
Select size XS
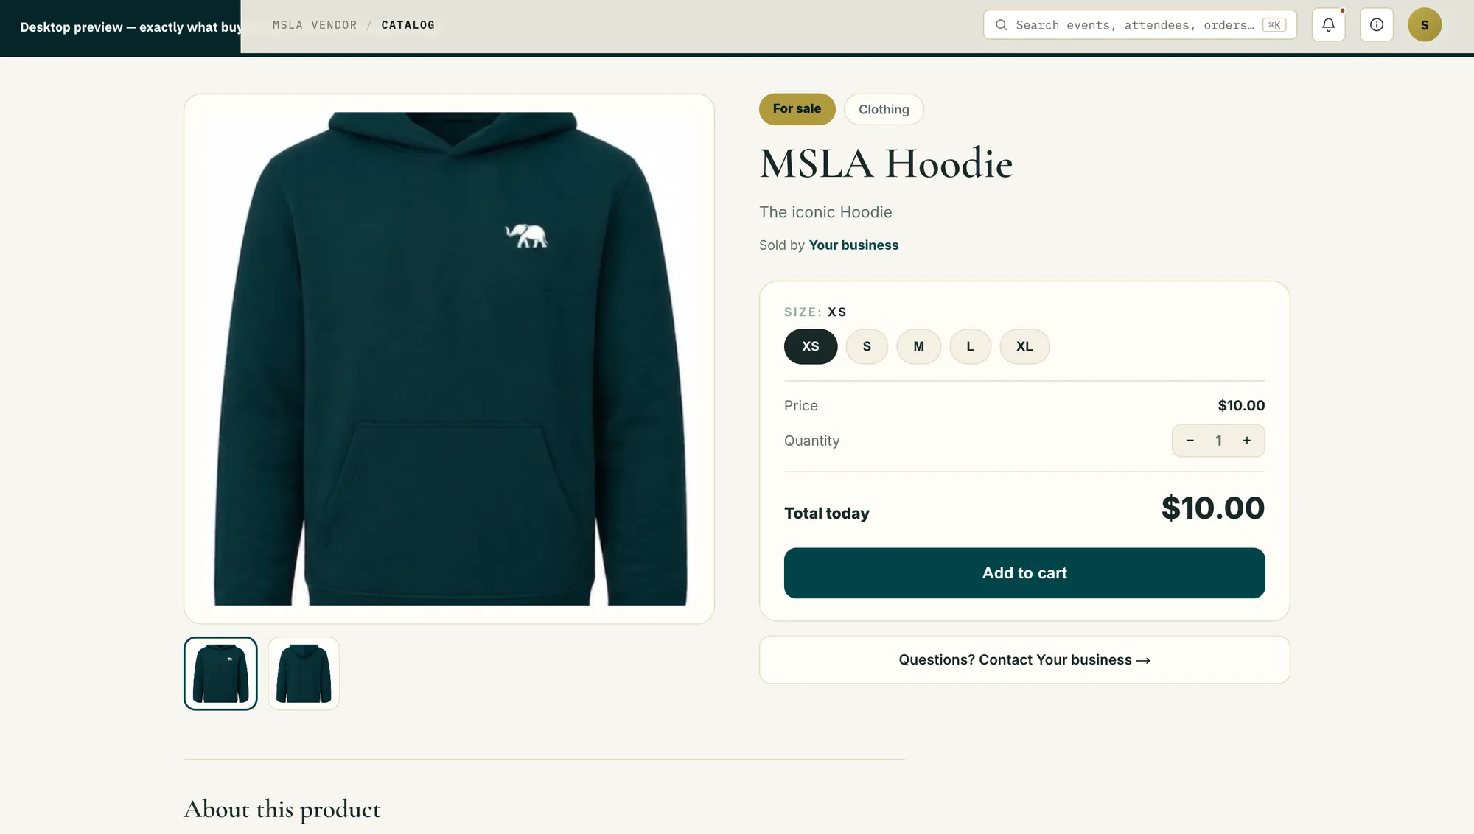tap(811, 346)
